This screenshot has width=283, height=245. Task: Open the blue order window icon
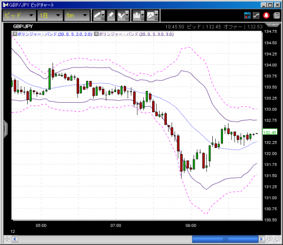click(247, 15)
